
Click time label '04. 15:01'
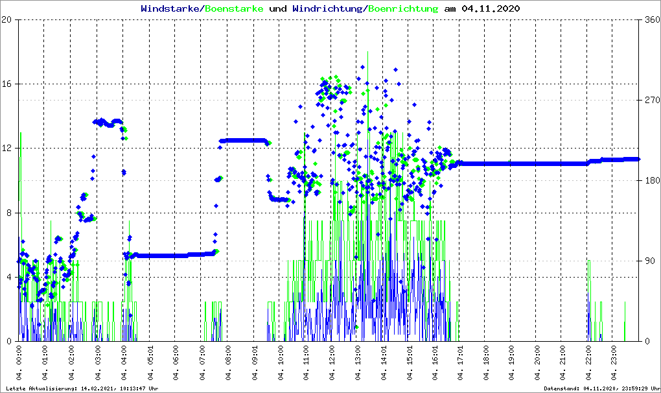[x=410, y=363]
